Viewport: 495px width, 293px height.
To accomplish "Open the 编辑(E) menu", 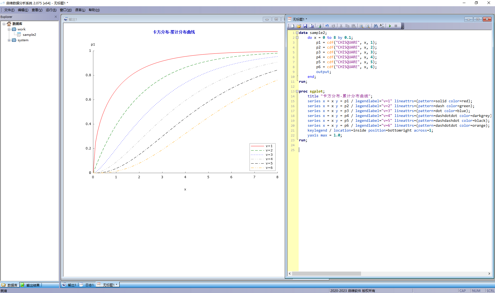I will pos(23,10).
